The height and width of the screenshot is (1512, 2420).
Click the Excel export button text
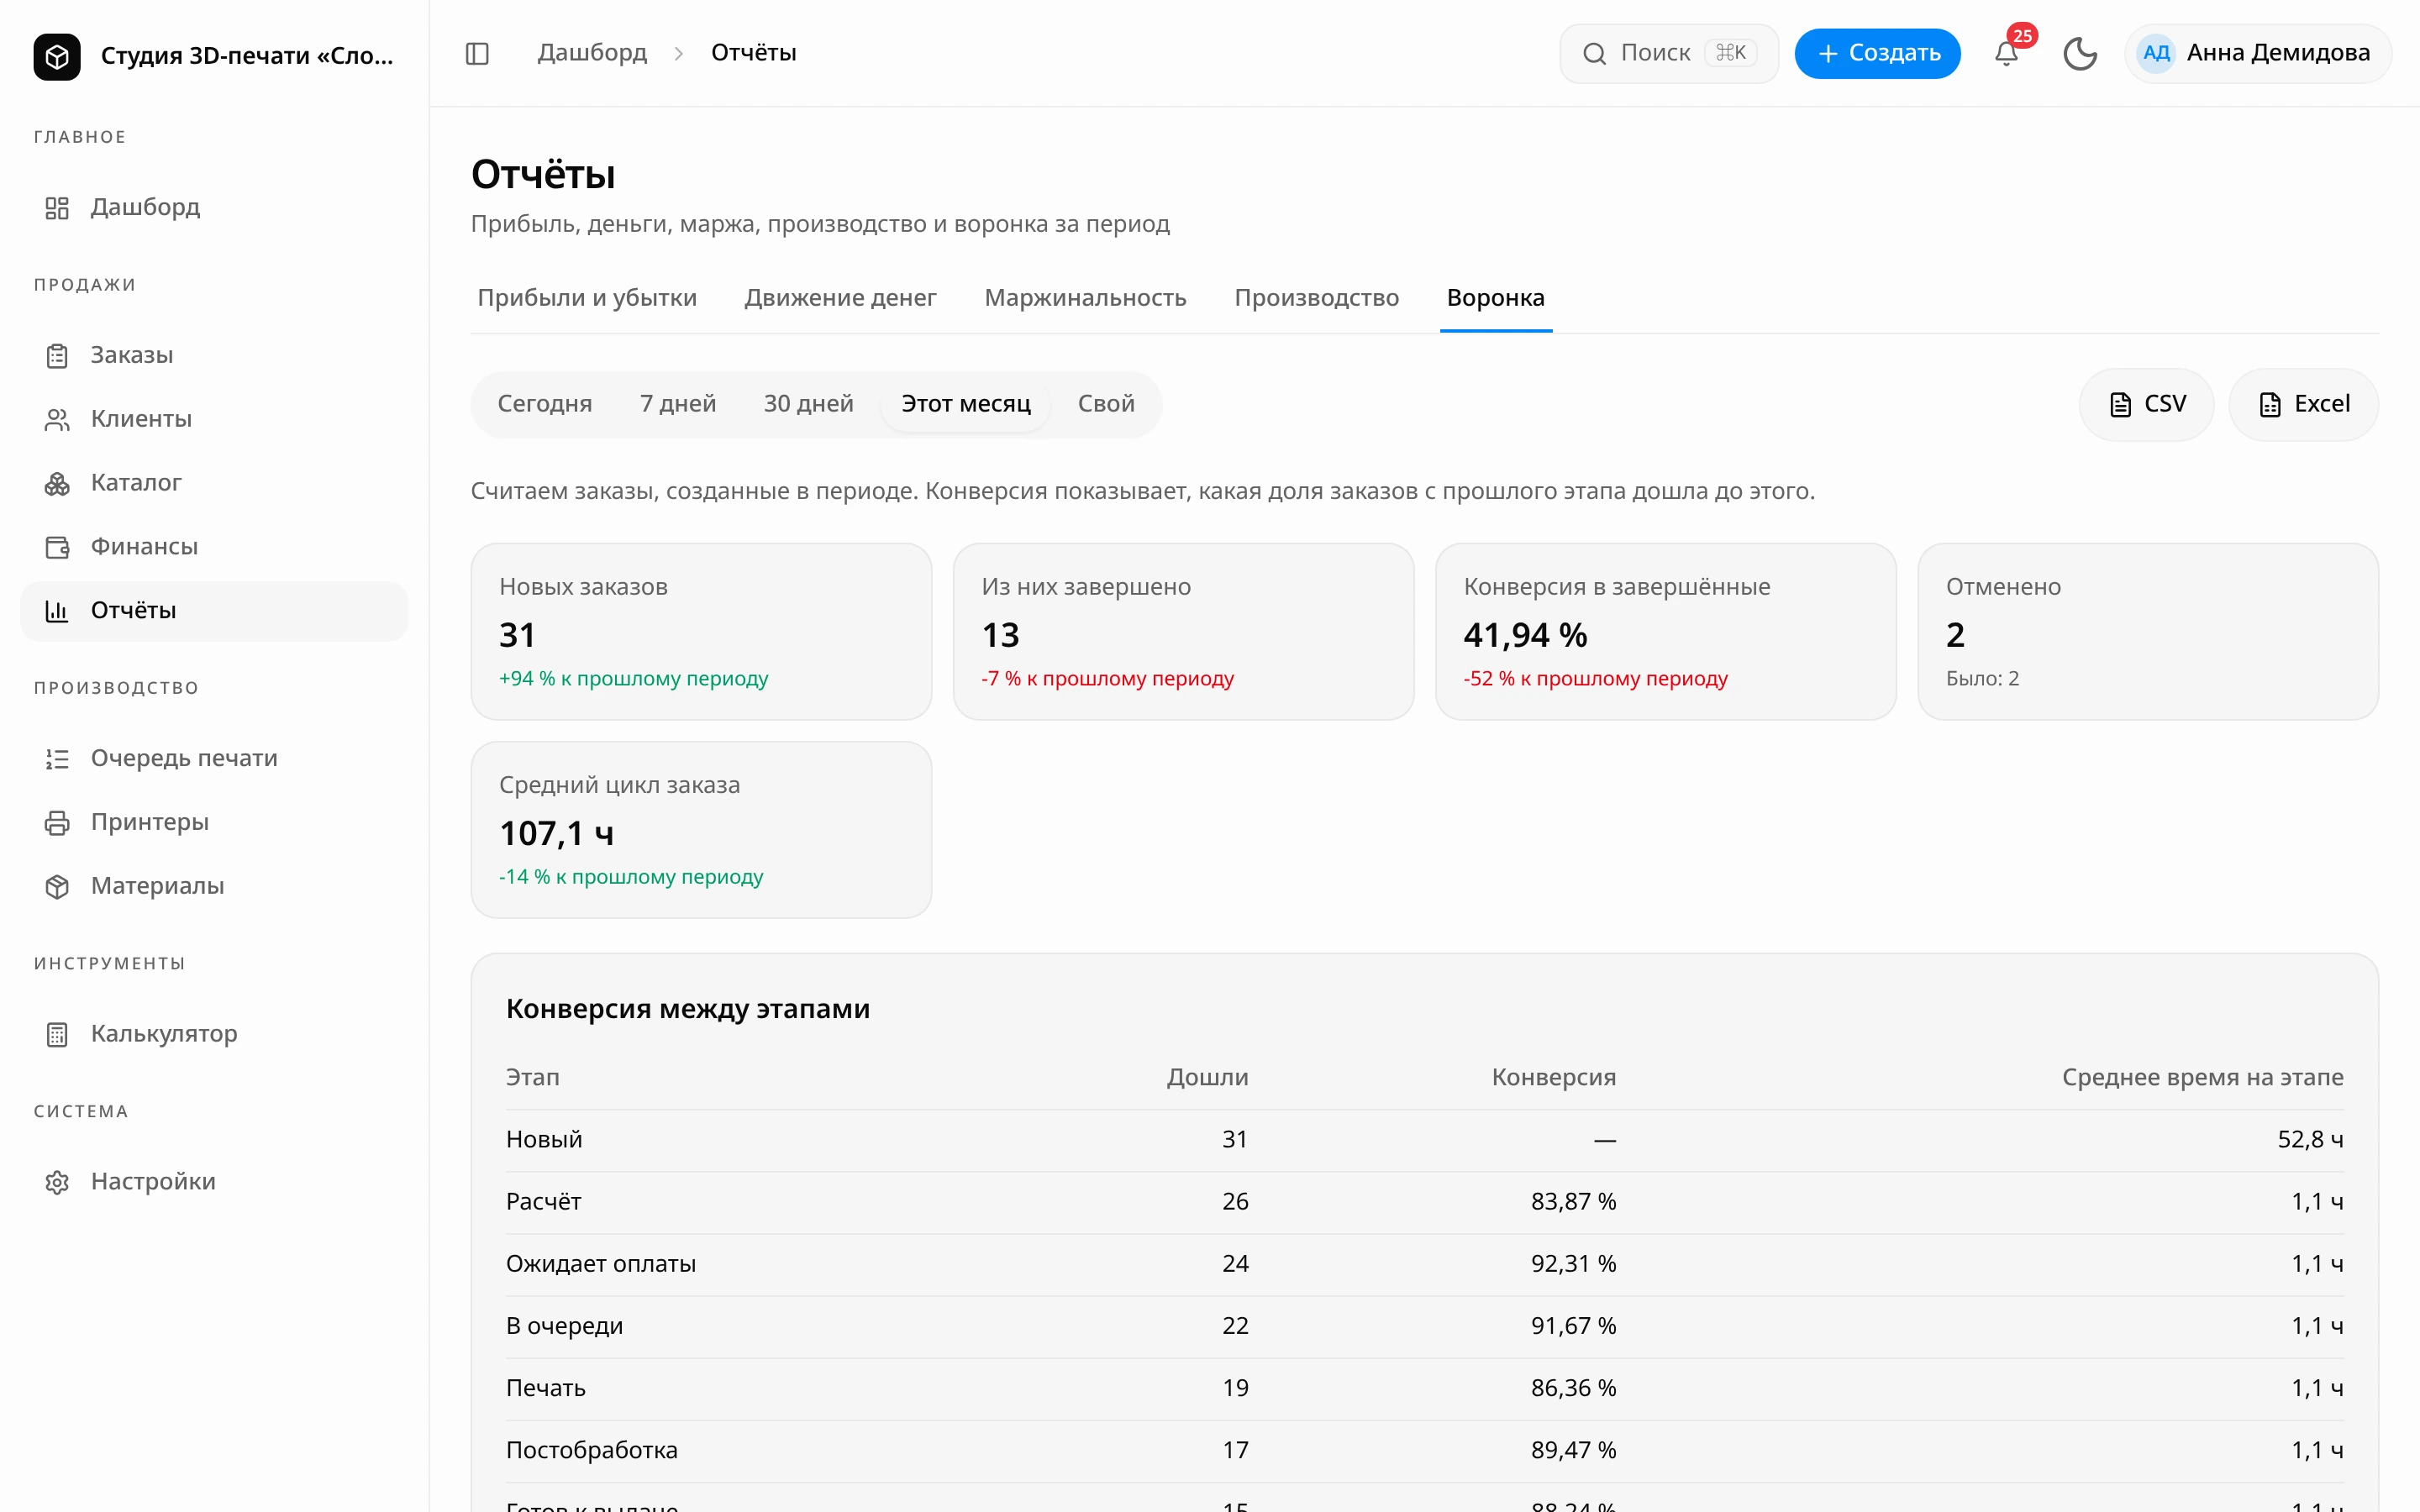point(2322,404)
